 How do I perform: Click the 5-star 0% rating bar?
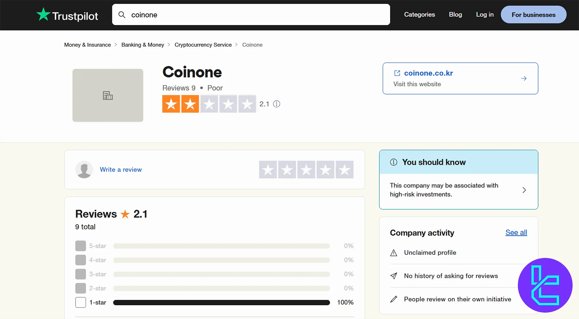[222, 246]
